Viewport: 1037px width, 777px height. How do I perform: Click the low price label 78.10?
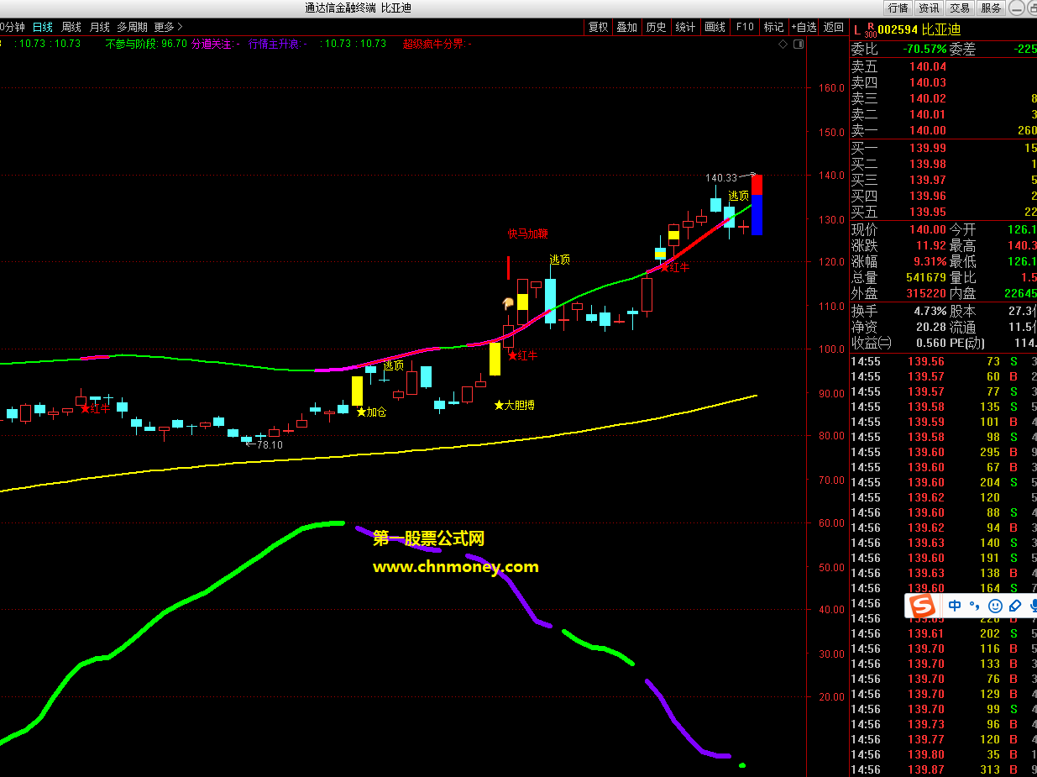[x=269, y=445]
